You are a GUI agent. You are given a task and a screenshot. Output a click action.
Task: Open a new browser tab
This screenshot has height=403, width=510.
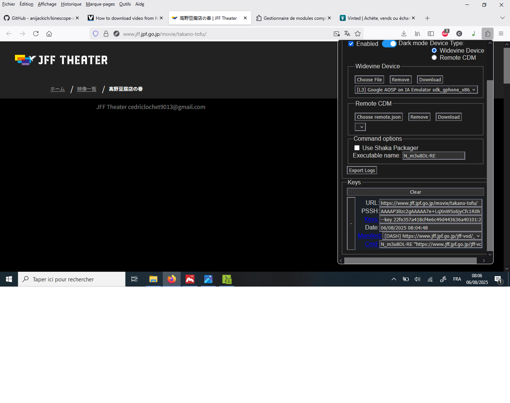pyautogui.click(x=427, y=18)
